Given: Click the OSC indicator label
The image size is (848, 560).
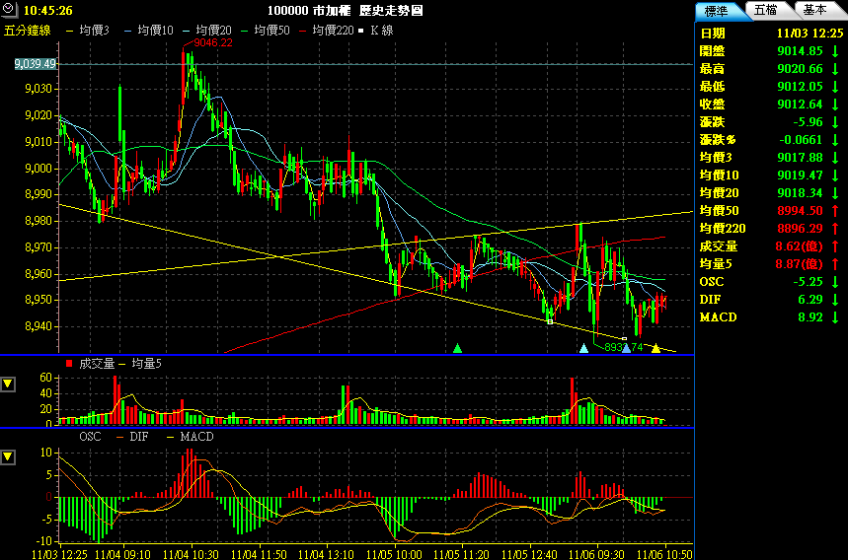Looking at the screenshot, I should coord(90,437).
